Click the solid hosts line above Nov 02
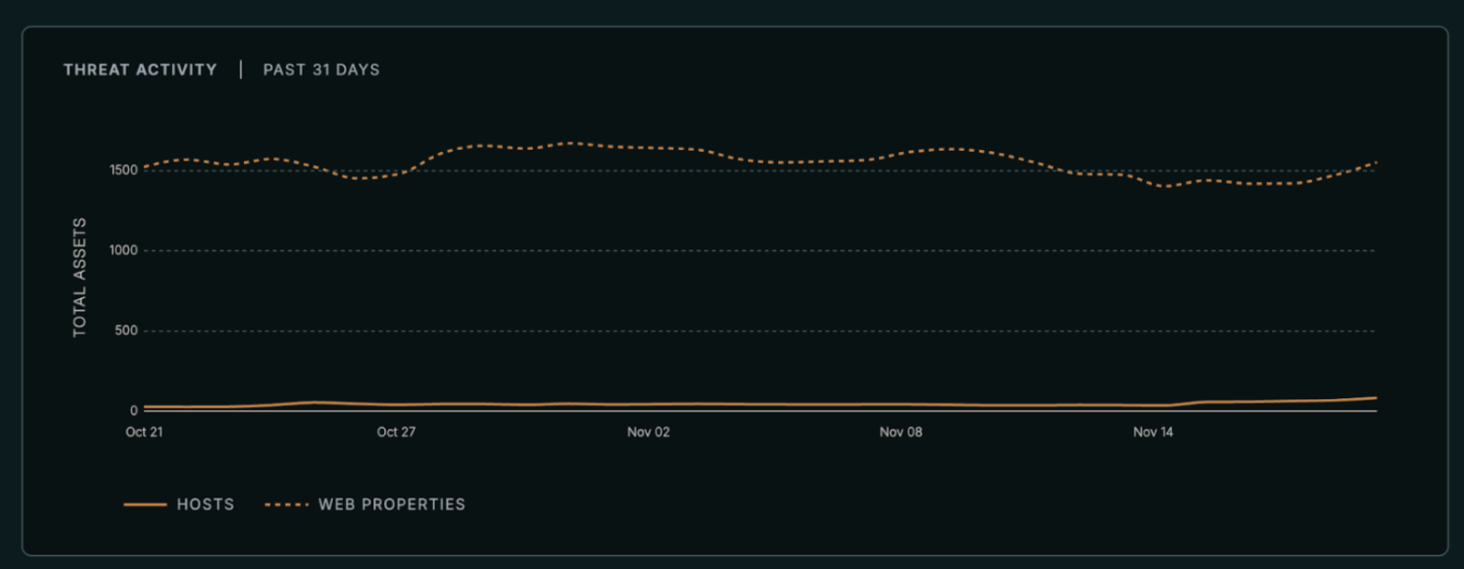The image size is (1464, 569). (x=648, y=404)
